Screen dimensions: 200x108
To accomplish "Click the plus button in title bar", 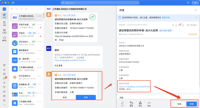I will click(195, 3).
